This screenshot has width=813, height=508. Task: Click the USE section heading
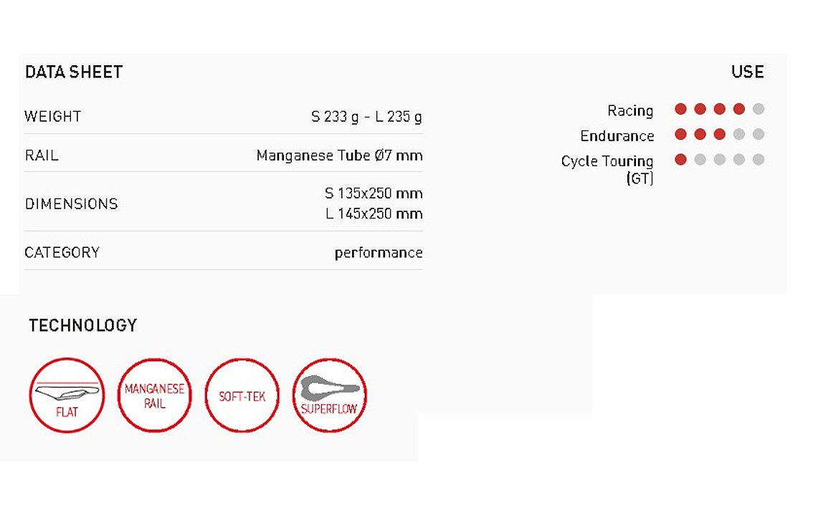[x=747, y=72]
